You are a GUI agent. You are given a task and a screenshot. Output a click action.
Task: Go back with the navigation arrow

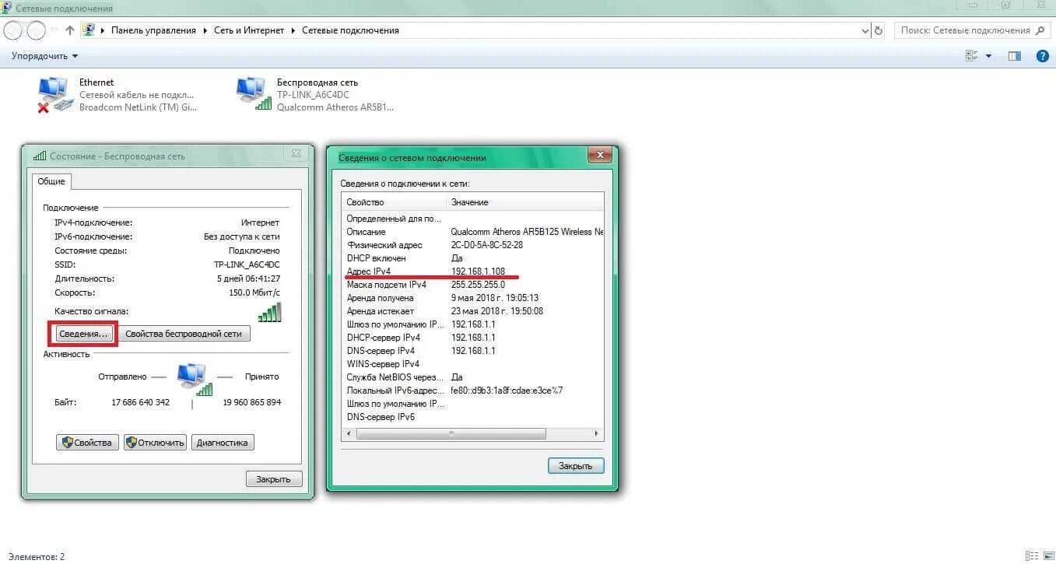tap(12, 30)
